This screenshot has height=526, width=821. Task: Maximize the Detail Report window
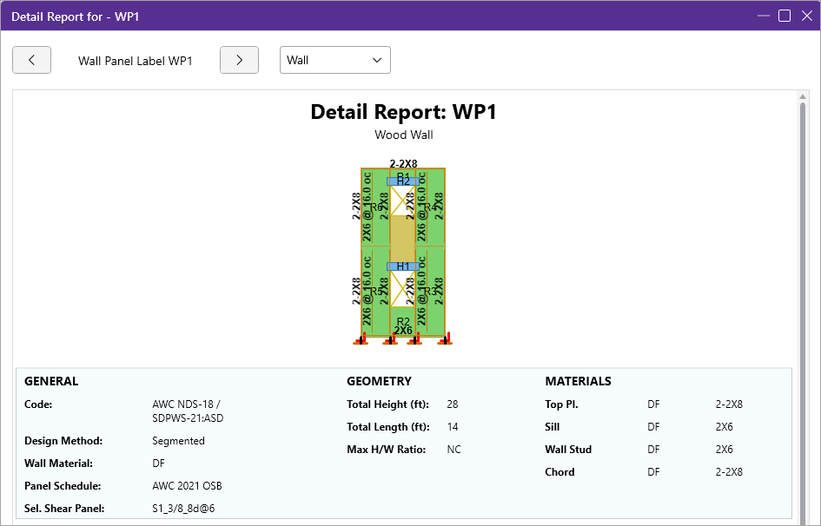785,16
